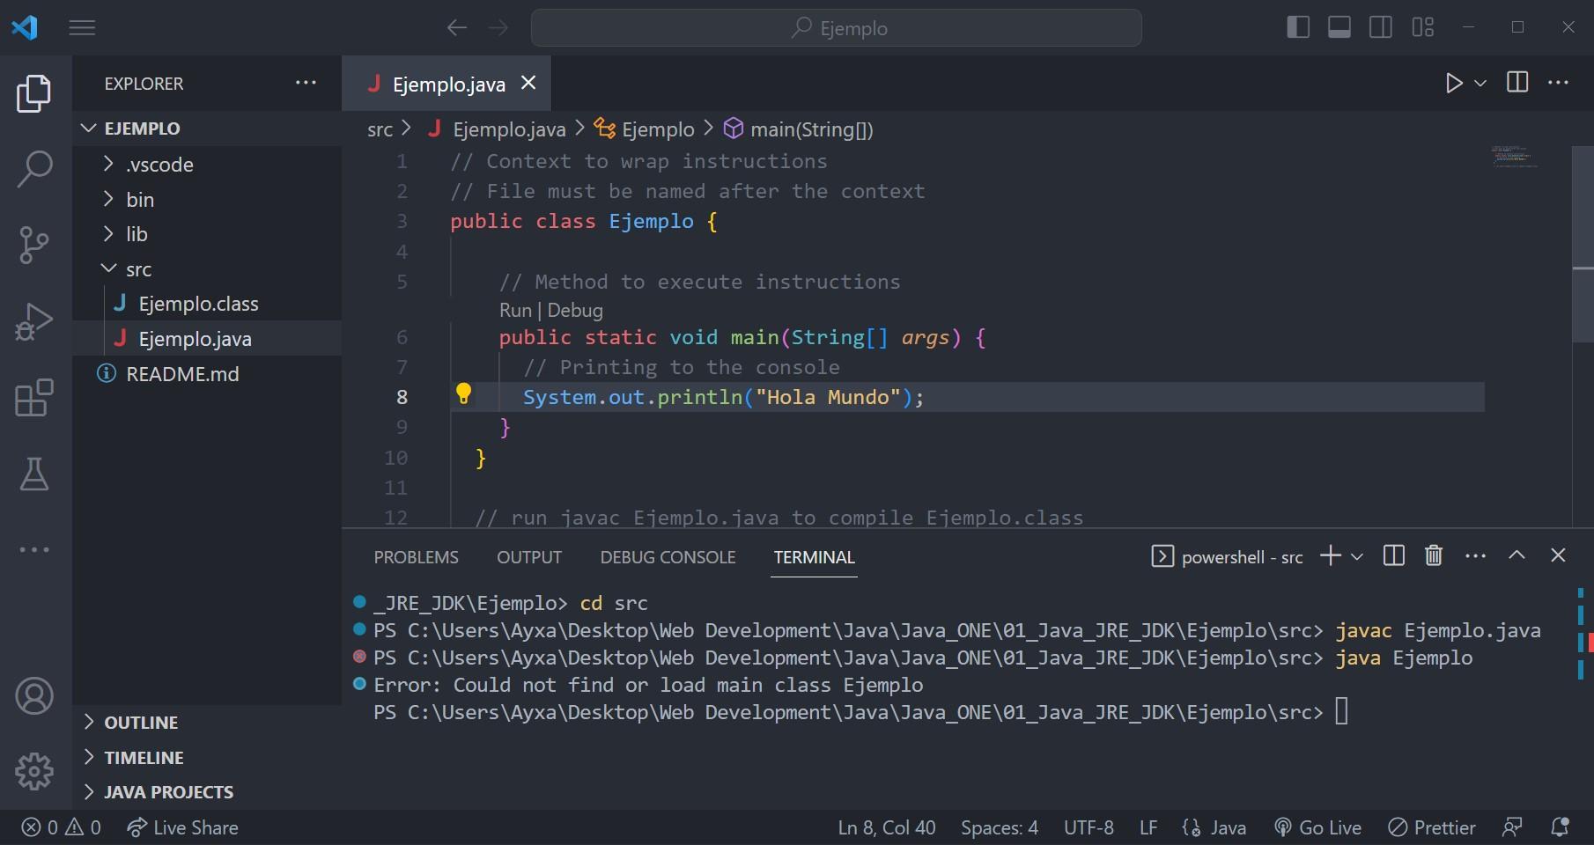
Task: Switch to the OUTPUT tab
Action: point(528,557)
